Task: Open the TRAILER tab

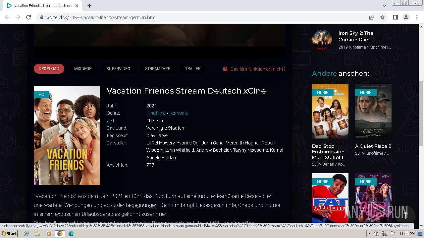Action: [193, 69]
